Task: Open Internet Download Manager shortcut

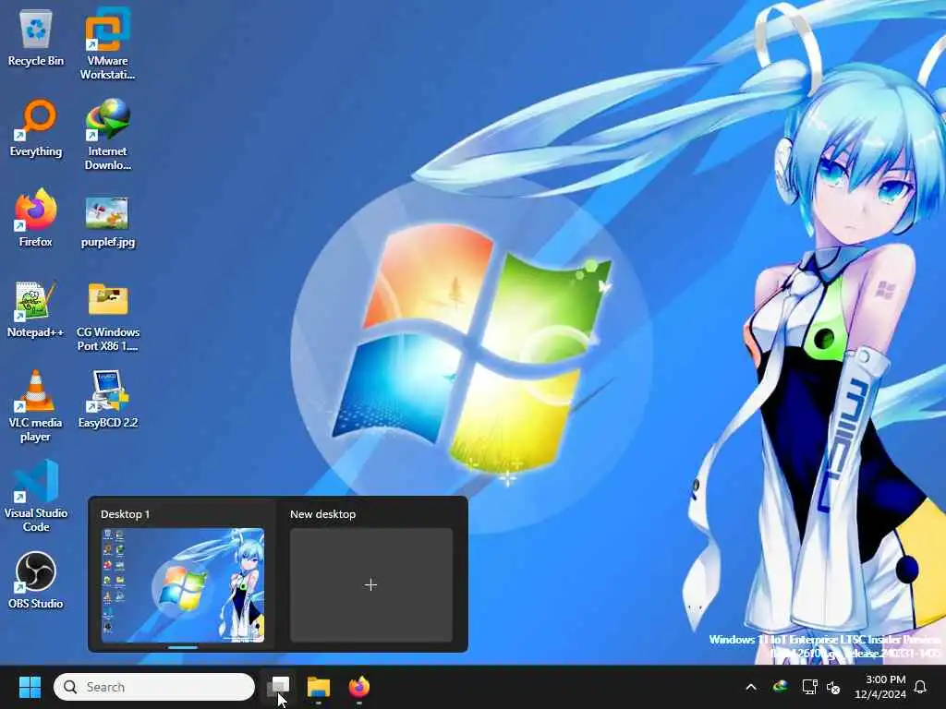Action: 107,134
